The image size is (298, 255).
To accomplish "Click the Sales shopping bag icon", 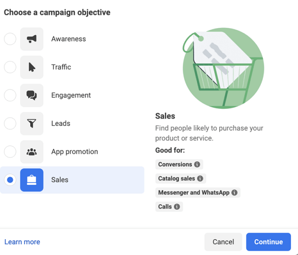I will click(32, 180).
